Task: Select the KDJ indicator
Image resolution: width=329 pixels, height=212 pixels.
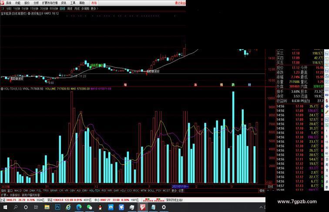Action: 123,191
